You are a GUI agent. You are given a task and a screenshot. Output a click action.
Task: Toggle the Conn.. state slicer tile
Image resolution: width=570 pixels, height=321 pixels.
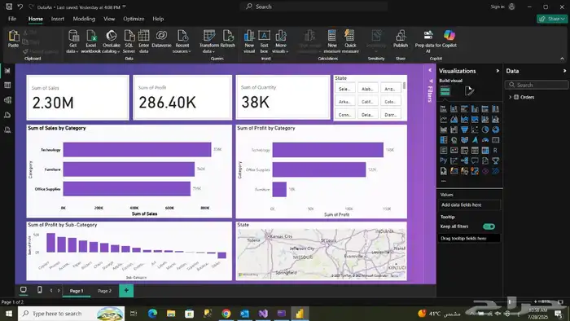tap(344, 114)
